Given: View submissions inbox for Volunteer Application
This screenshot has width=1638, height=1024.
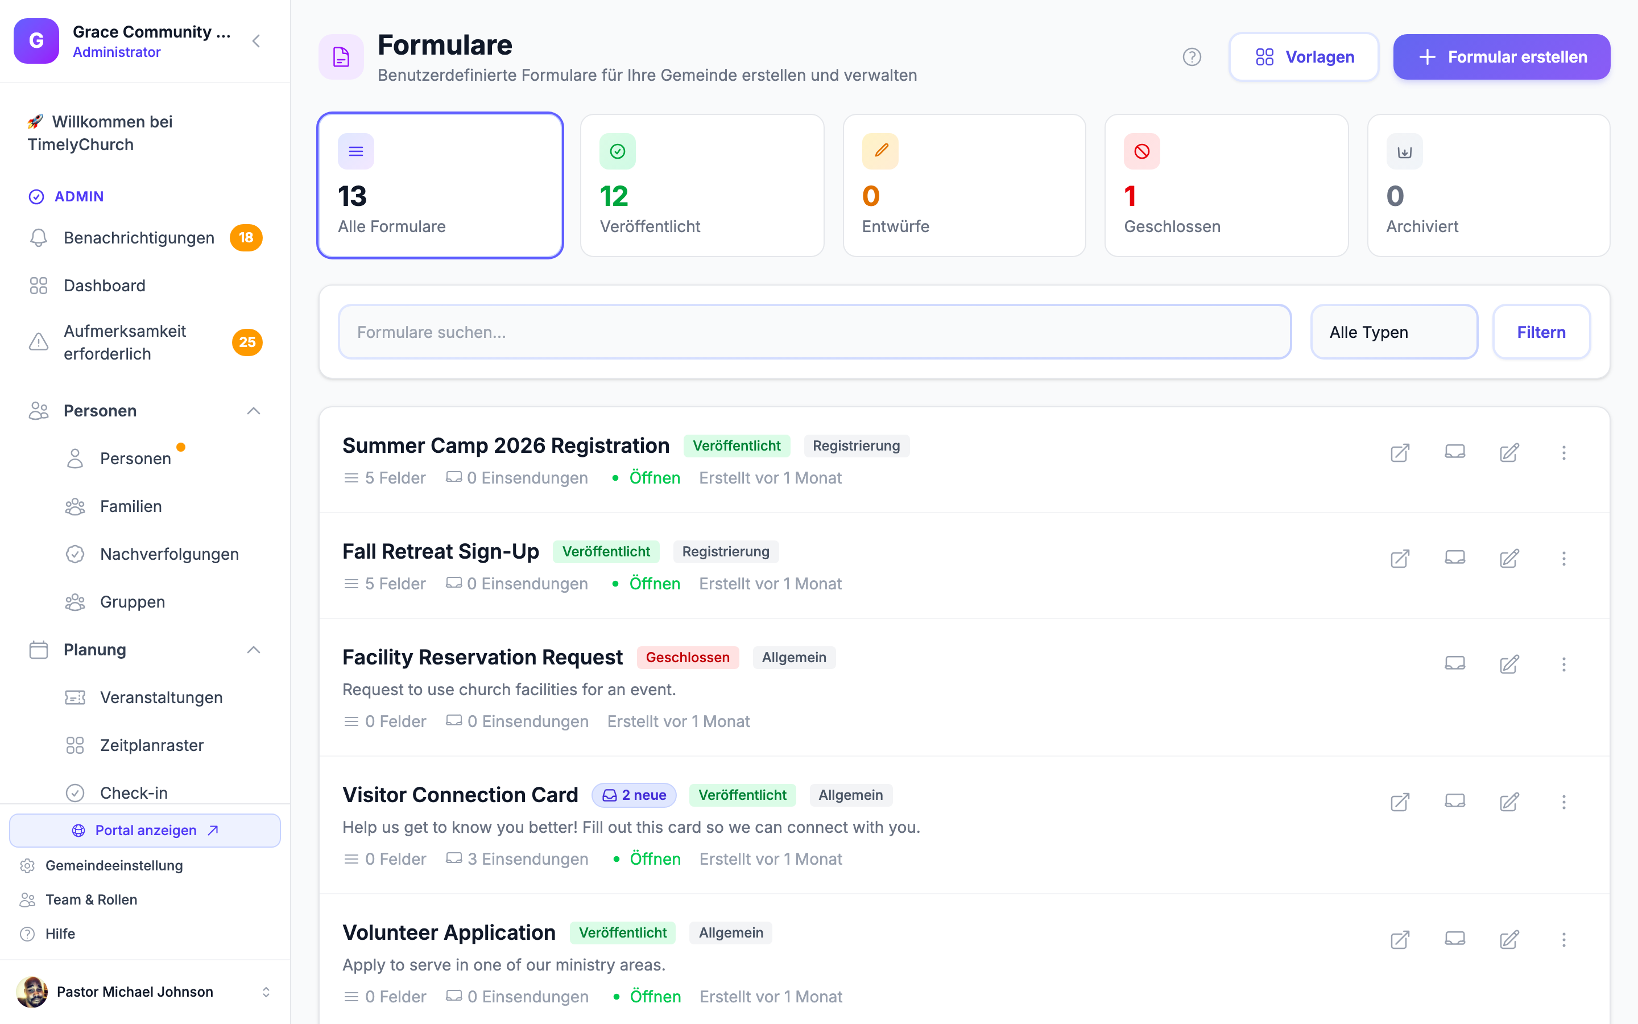Looking at the screenshot, I should point(1454,939).
